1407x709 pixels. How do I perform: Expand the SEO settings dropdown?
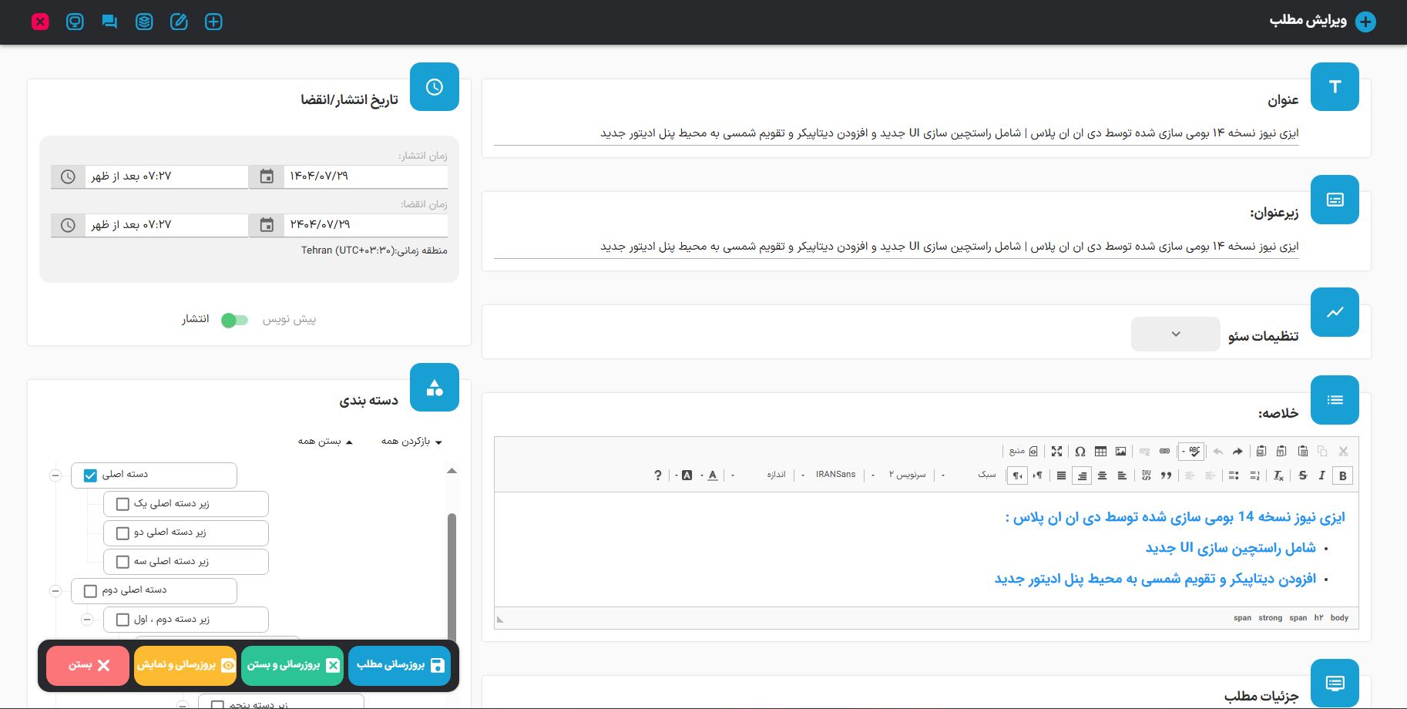pos(1175,334)
